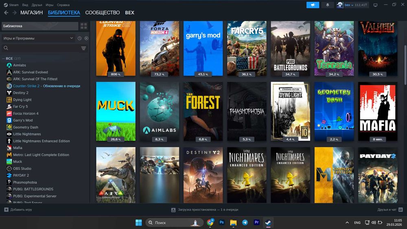
Task: Launch Photoshop from the taskbar
Action: pos(221,222)
